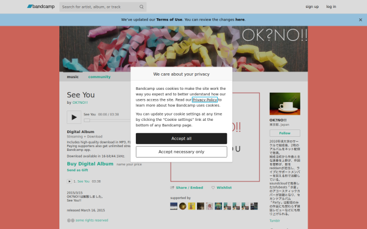Click the 'released March 16, 2015' text
This screenshot has width=367, height=229.
pyautogui.click(x=86, y=210)
